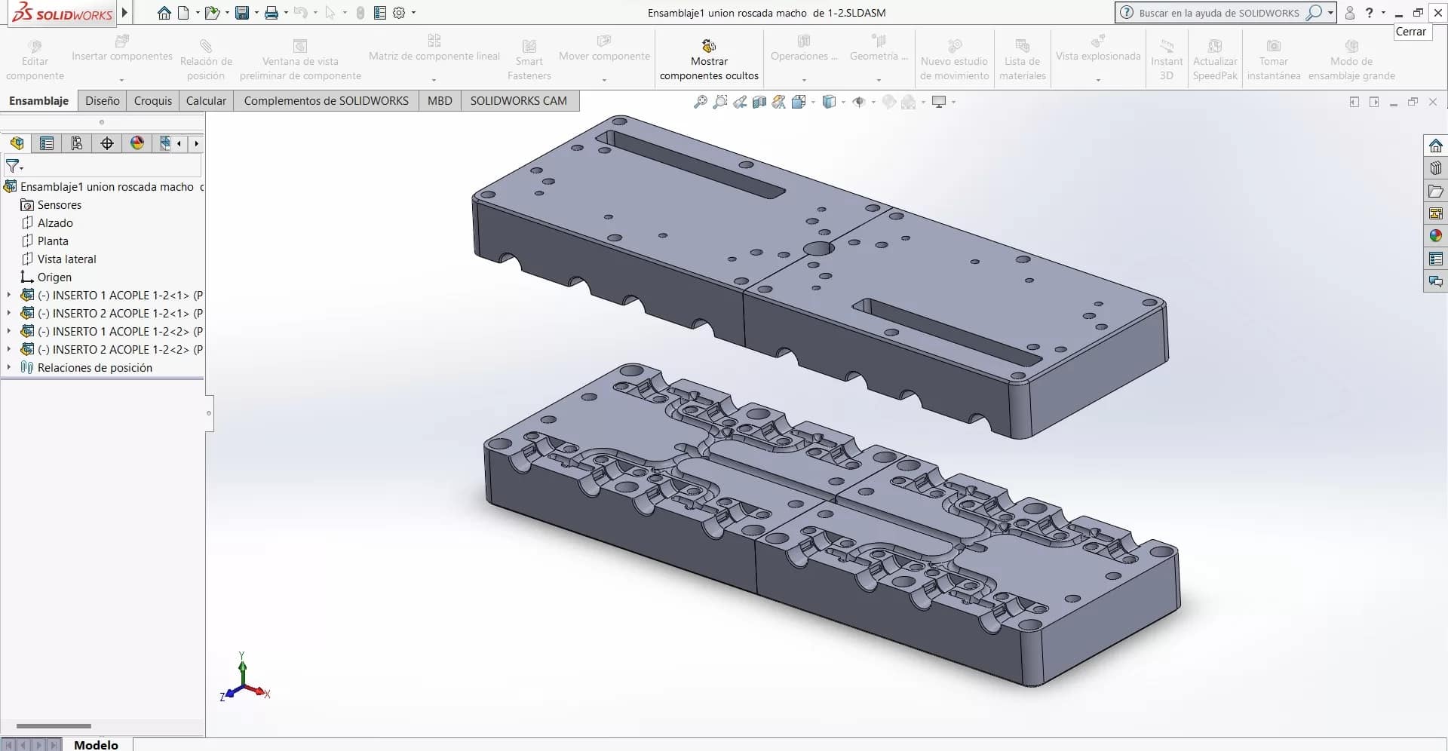Open the Appearances color sphere in task pane
Viewport: 1448px width, 751px height.
pos(1435,236)
